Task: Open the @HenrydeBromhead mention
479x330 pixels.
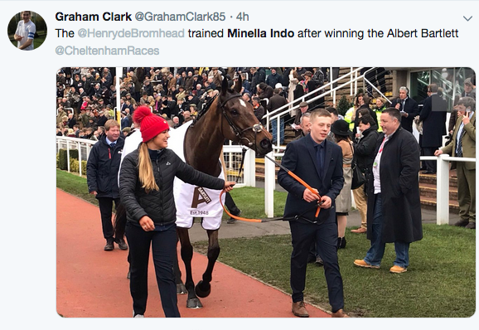Action: point(131,33)
